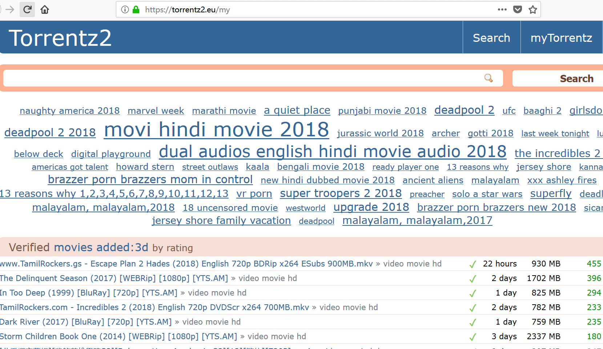Open 'the incredibles 2' tag link

557,153
